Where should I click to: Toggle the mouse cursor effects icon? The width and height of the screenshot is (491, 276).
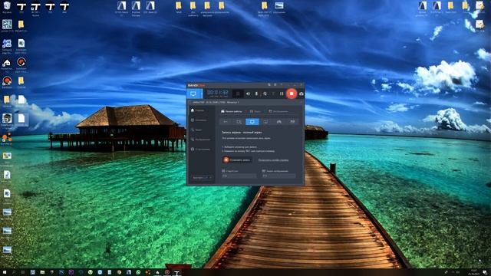click(265, 94)
